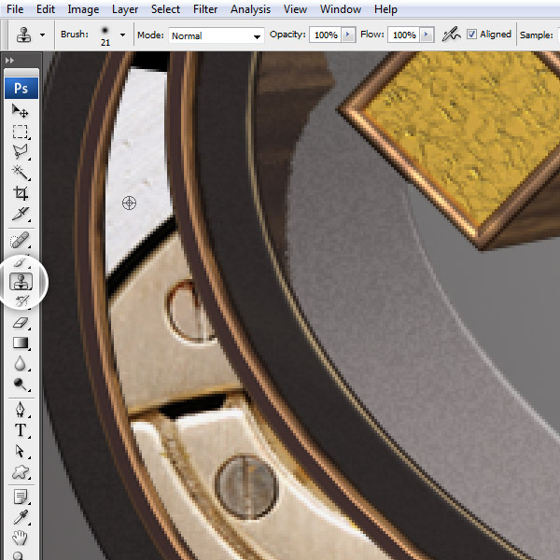
Task: Select the Eraser tool
Action: [20, 323]
